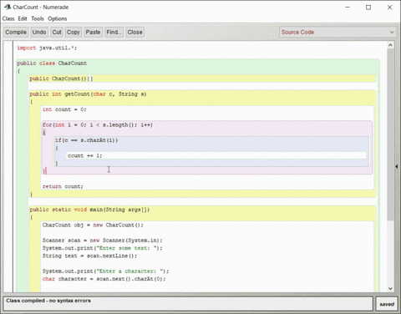Click the getCount method signature line
Viewport: 401px width, 314px height.
[88, 94]
